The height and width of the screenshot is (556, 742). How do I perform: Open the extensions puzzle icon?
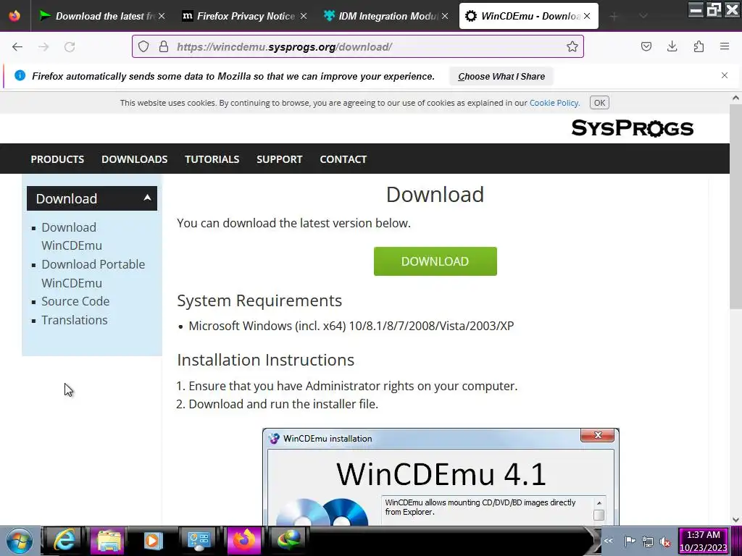pos(699,46)
